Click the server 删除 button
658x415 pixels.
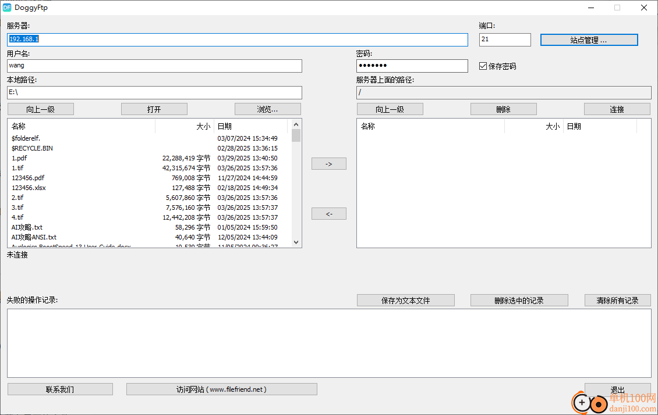[504, 109]
